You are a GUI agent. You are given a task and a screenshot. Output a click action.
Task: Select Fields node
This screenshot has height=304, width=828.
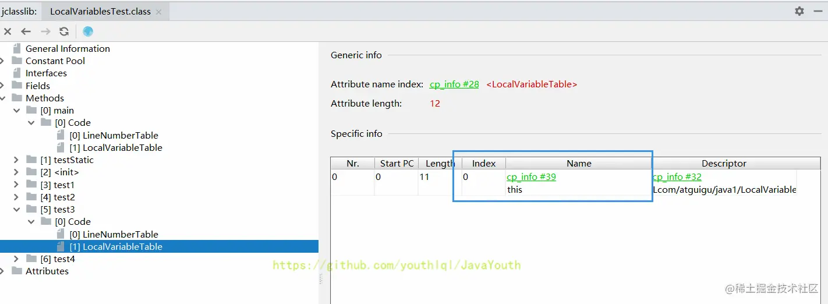(x=38, y=86)
